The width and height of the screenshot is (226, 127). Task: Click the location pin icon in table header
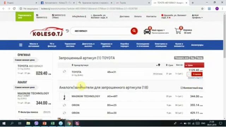pyautogui.click(x=159, y=65)
